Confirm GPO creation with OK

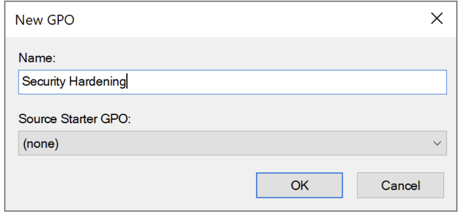299,185
